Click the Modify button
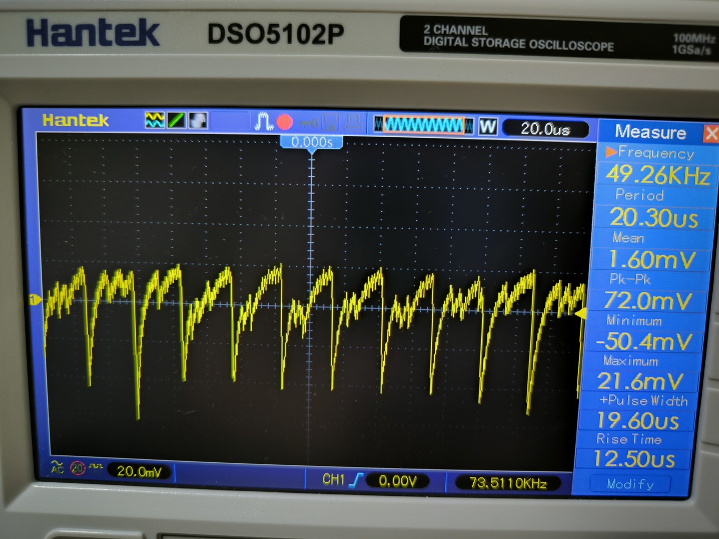Image resolution: width=719 pixels, height=539 pixels. click(x=630, y=484)
